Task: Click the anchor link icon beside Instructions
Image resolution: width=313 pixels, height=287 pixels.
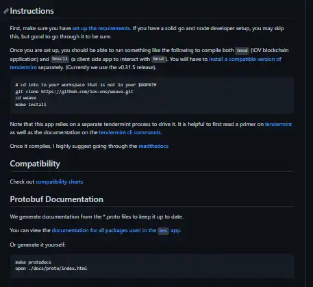Action: click(6, 11)
